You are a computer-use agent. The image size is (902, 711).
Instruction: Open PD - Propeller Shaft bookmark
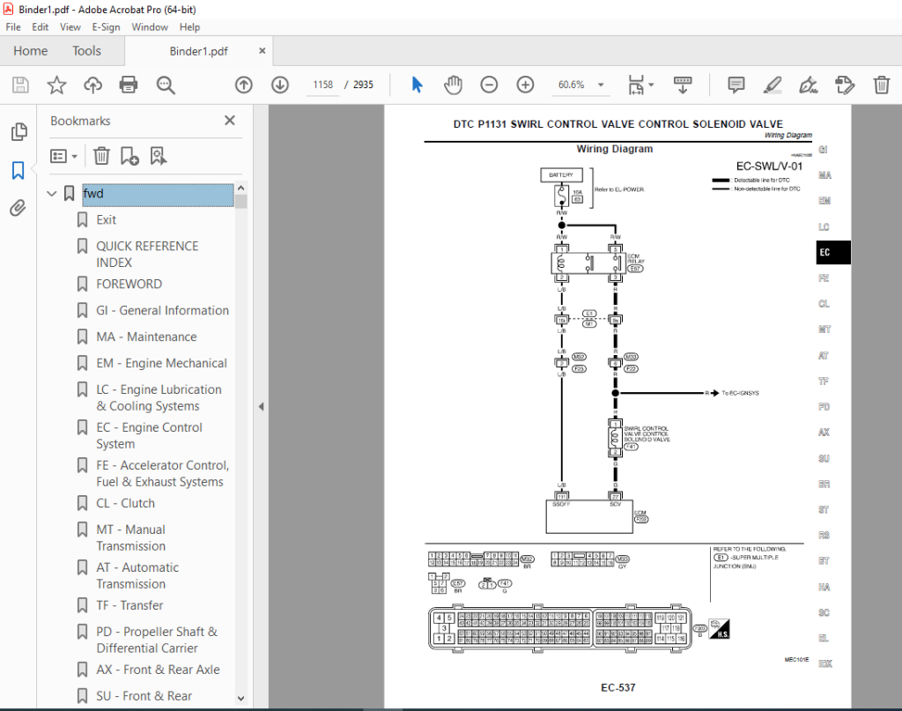(157, 640)
